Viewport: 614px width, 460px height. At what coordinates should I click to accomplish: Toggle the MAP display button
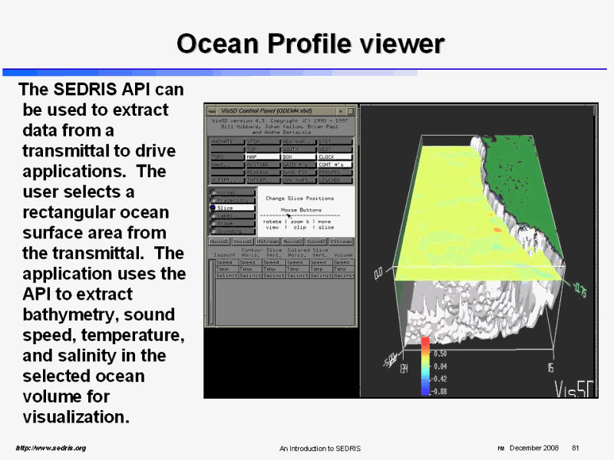[262, 156]
